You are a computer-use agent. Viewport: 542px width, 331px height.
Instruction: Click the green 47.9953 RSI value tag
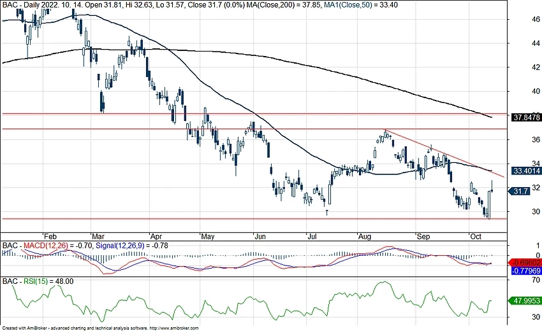(525, 301)
